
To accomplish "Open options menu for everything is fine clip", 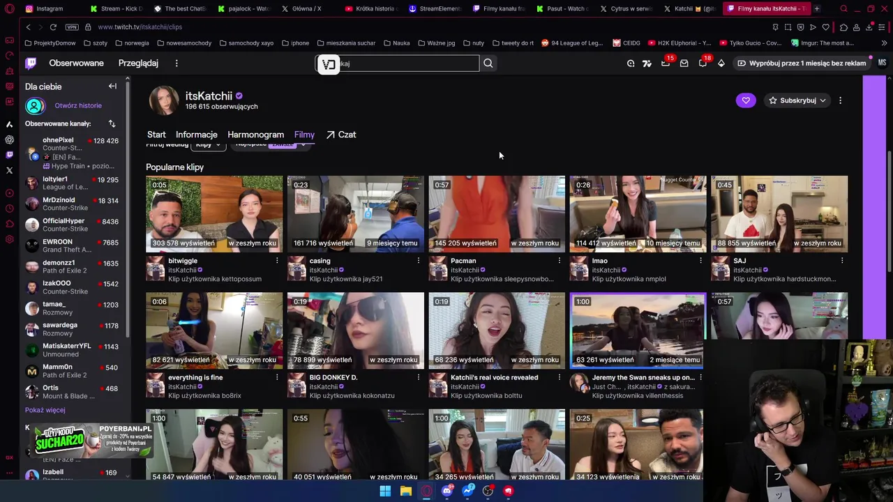I will tap(277, 377).
